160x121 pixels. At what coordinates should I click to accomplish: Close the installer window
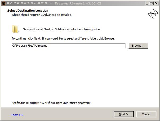(x=156, y=3)
